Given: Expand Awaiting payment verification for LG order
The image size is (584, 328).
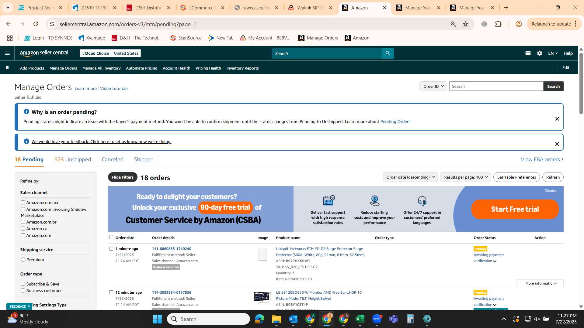Looking at the screenshot, I should coord(495,305).
